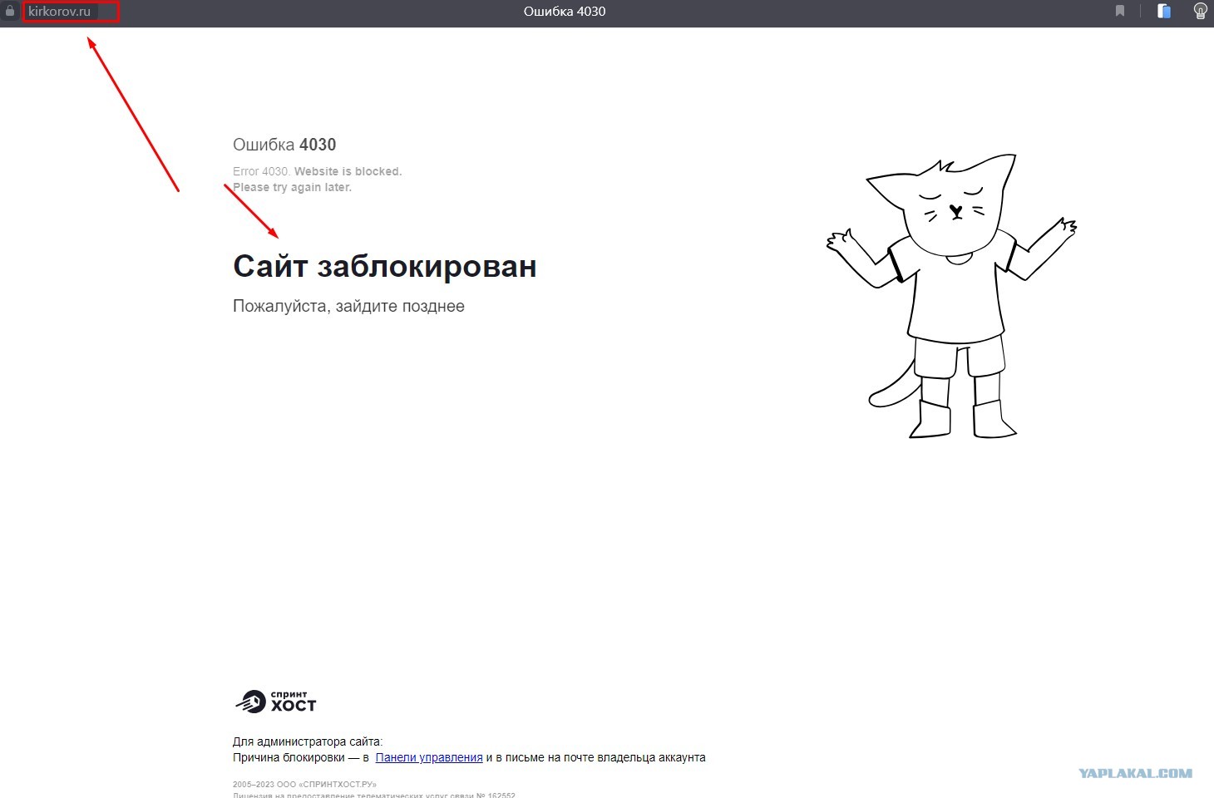
Task: Click the padlock icon beside kirkorov.ru
Action: tap(10, 12)
